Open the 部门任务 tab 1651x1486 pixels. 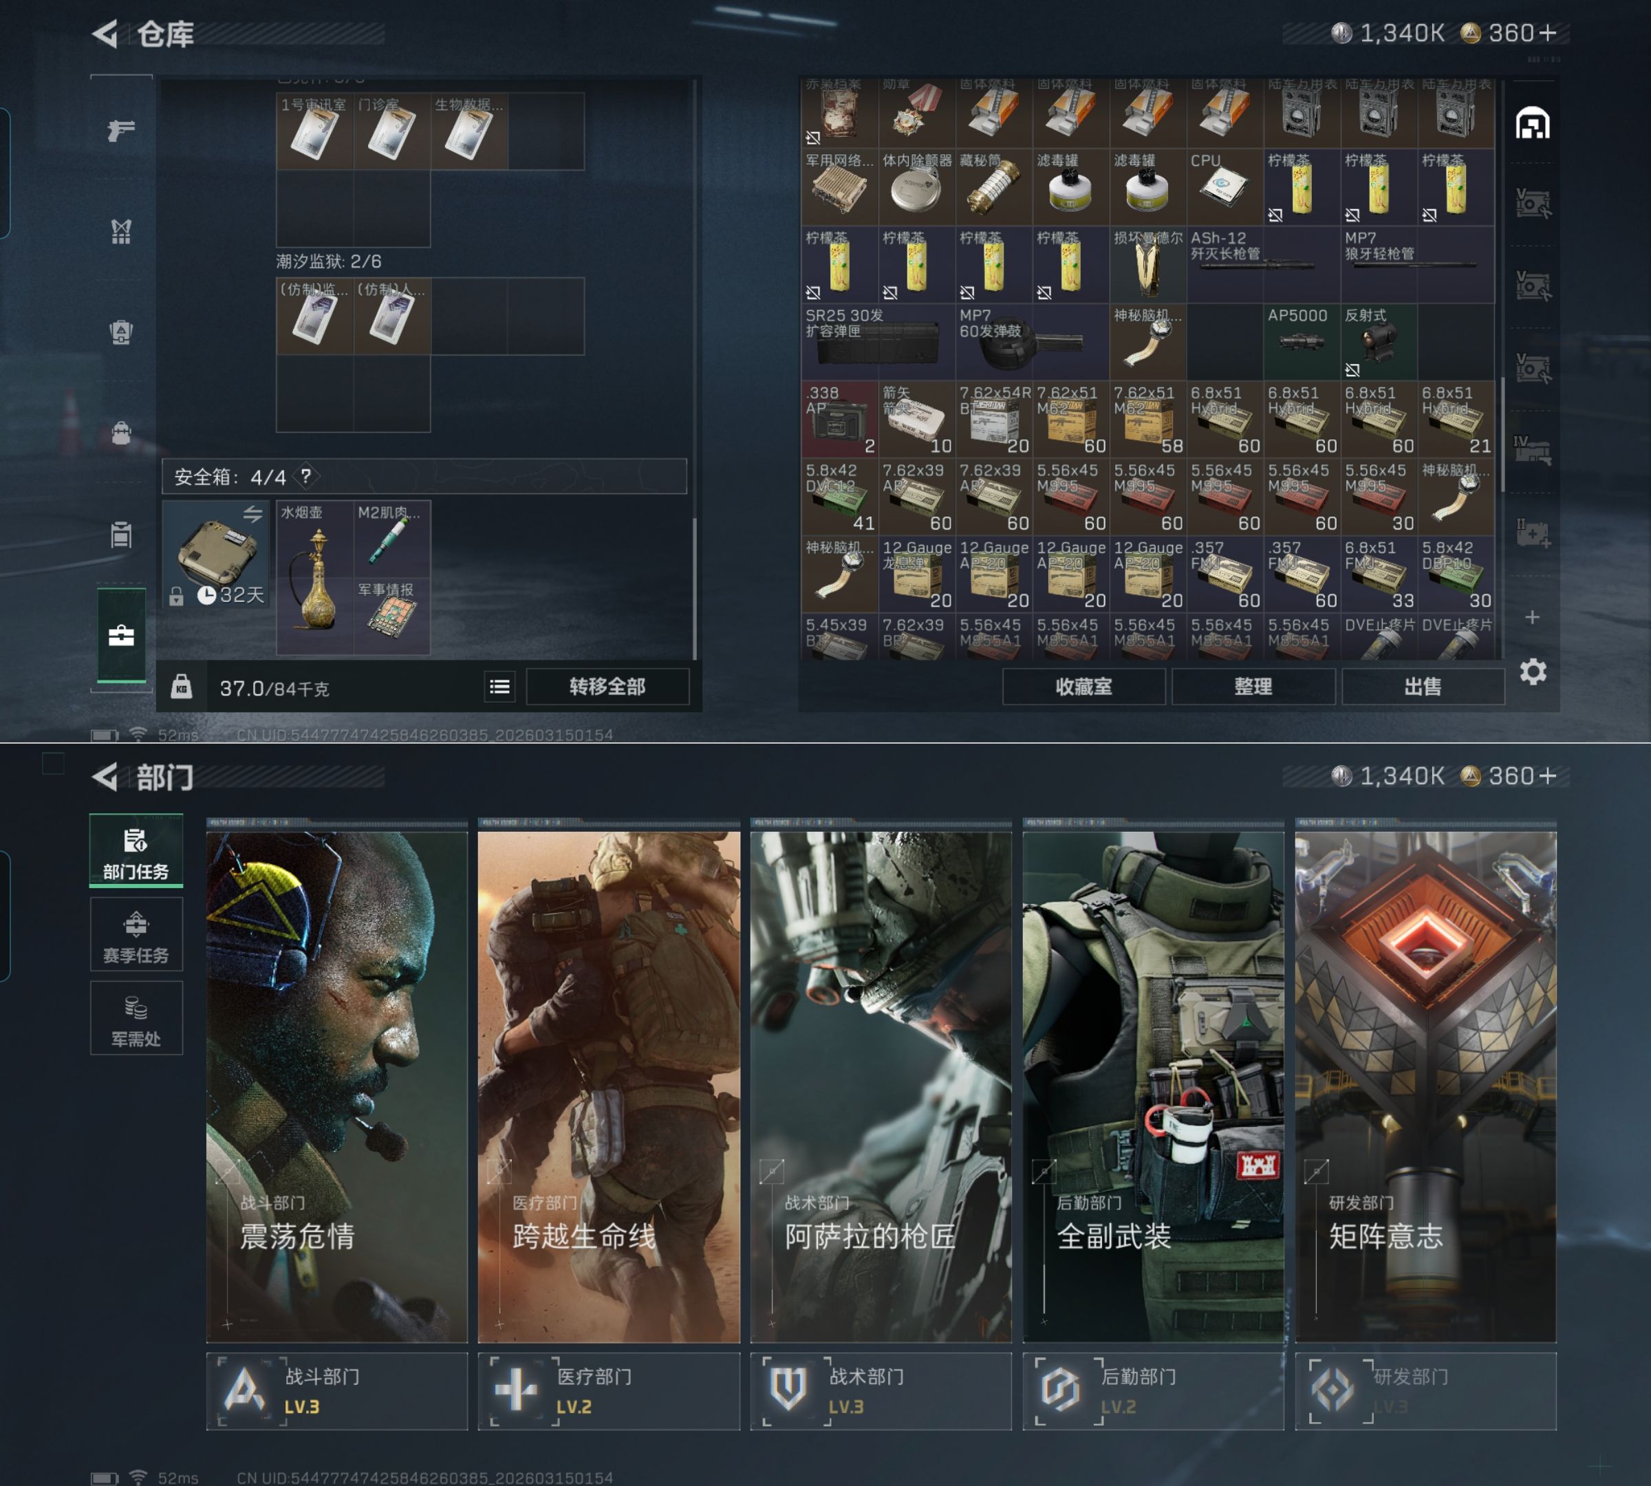(x=136, y=852)
